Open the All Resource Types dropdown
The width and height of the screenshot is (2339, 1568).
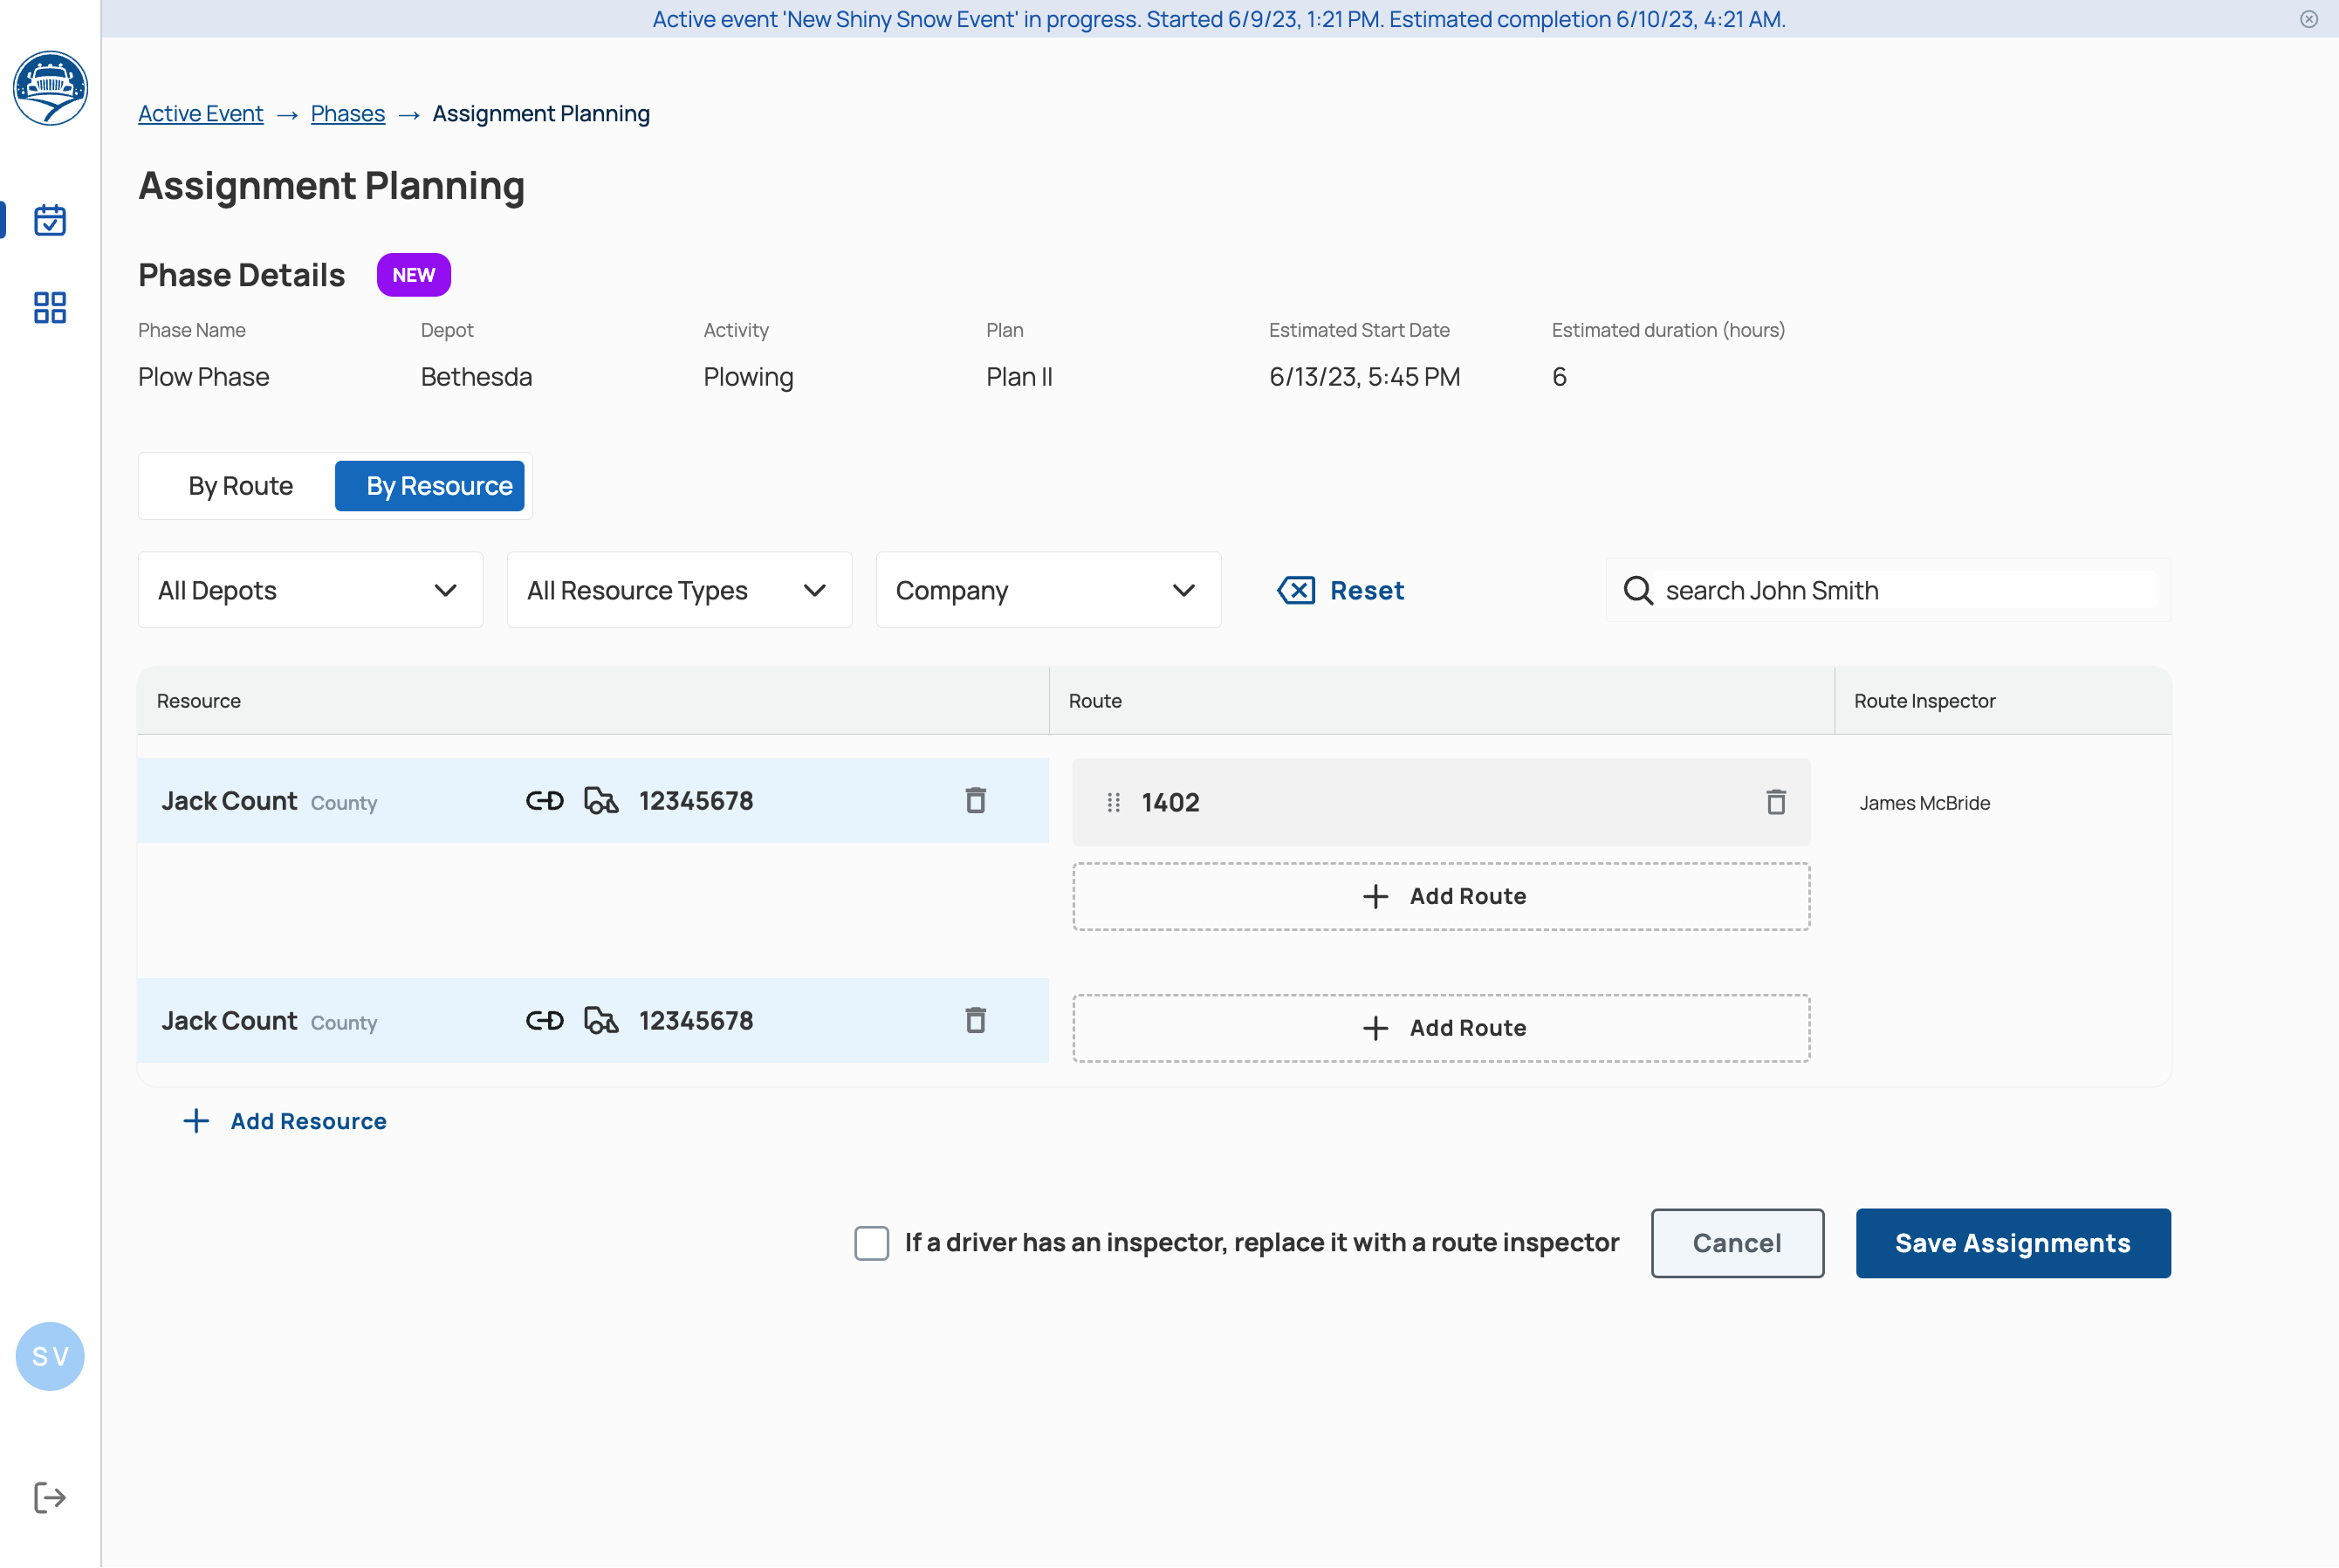click(x=679, y=590)
